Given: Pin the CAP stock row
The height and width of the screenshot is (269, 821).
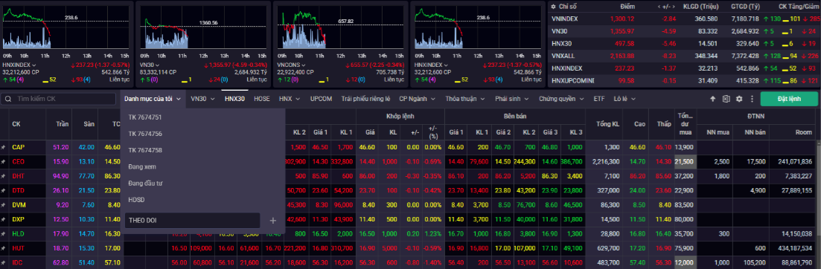Looking at the screenshot, I should [x=3, y=148].
